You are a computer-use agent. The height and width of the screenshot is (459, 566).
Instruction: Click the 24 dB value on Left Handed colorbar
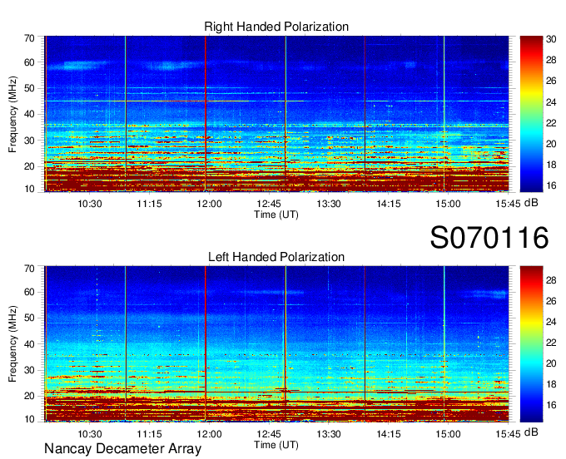551,322
